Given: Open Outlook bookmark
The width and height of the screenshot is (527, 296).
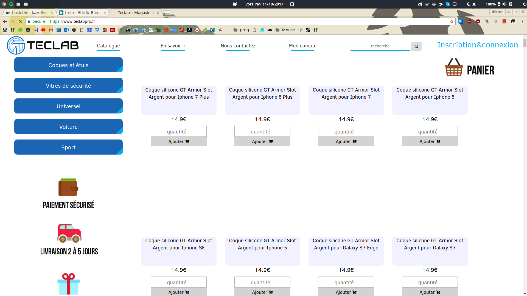Looking at the screenshot, I should 66,30.
